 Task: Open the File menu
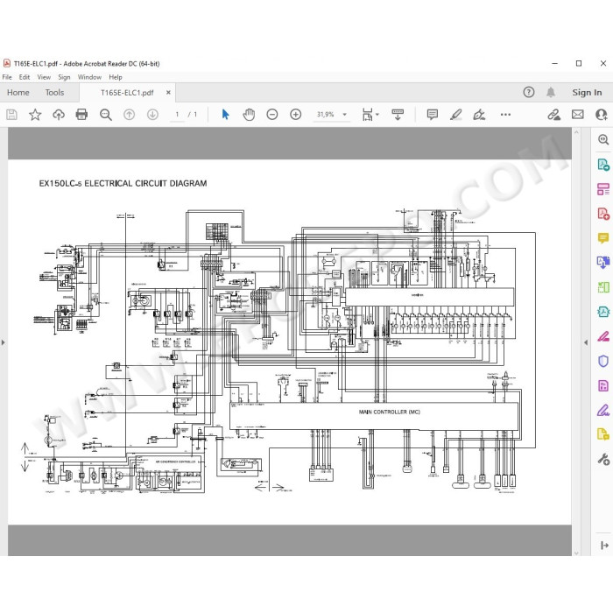coord(7,77)
